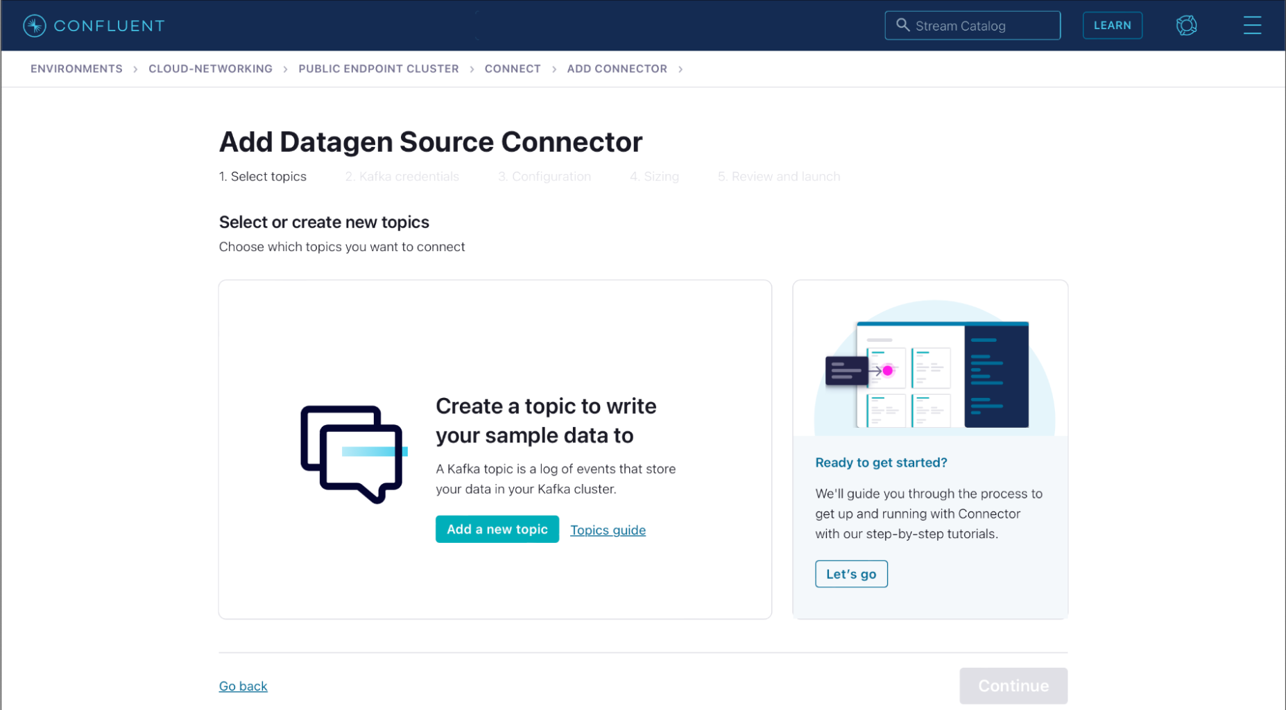The image size is (1286, 710).
Task: Open the hamburger menu
Action: coord(1252,26)
